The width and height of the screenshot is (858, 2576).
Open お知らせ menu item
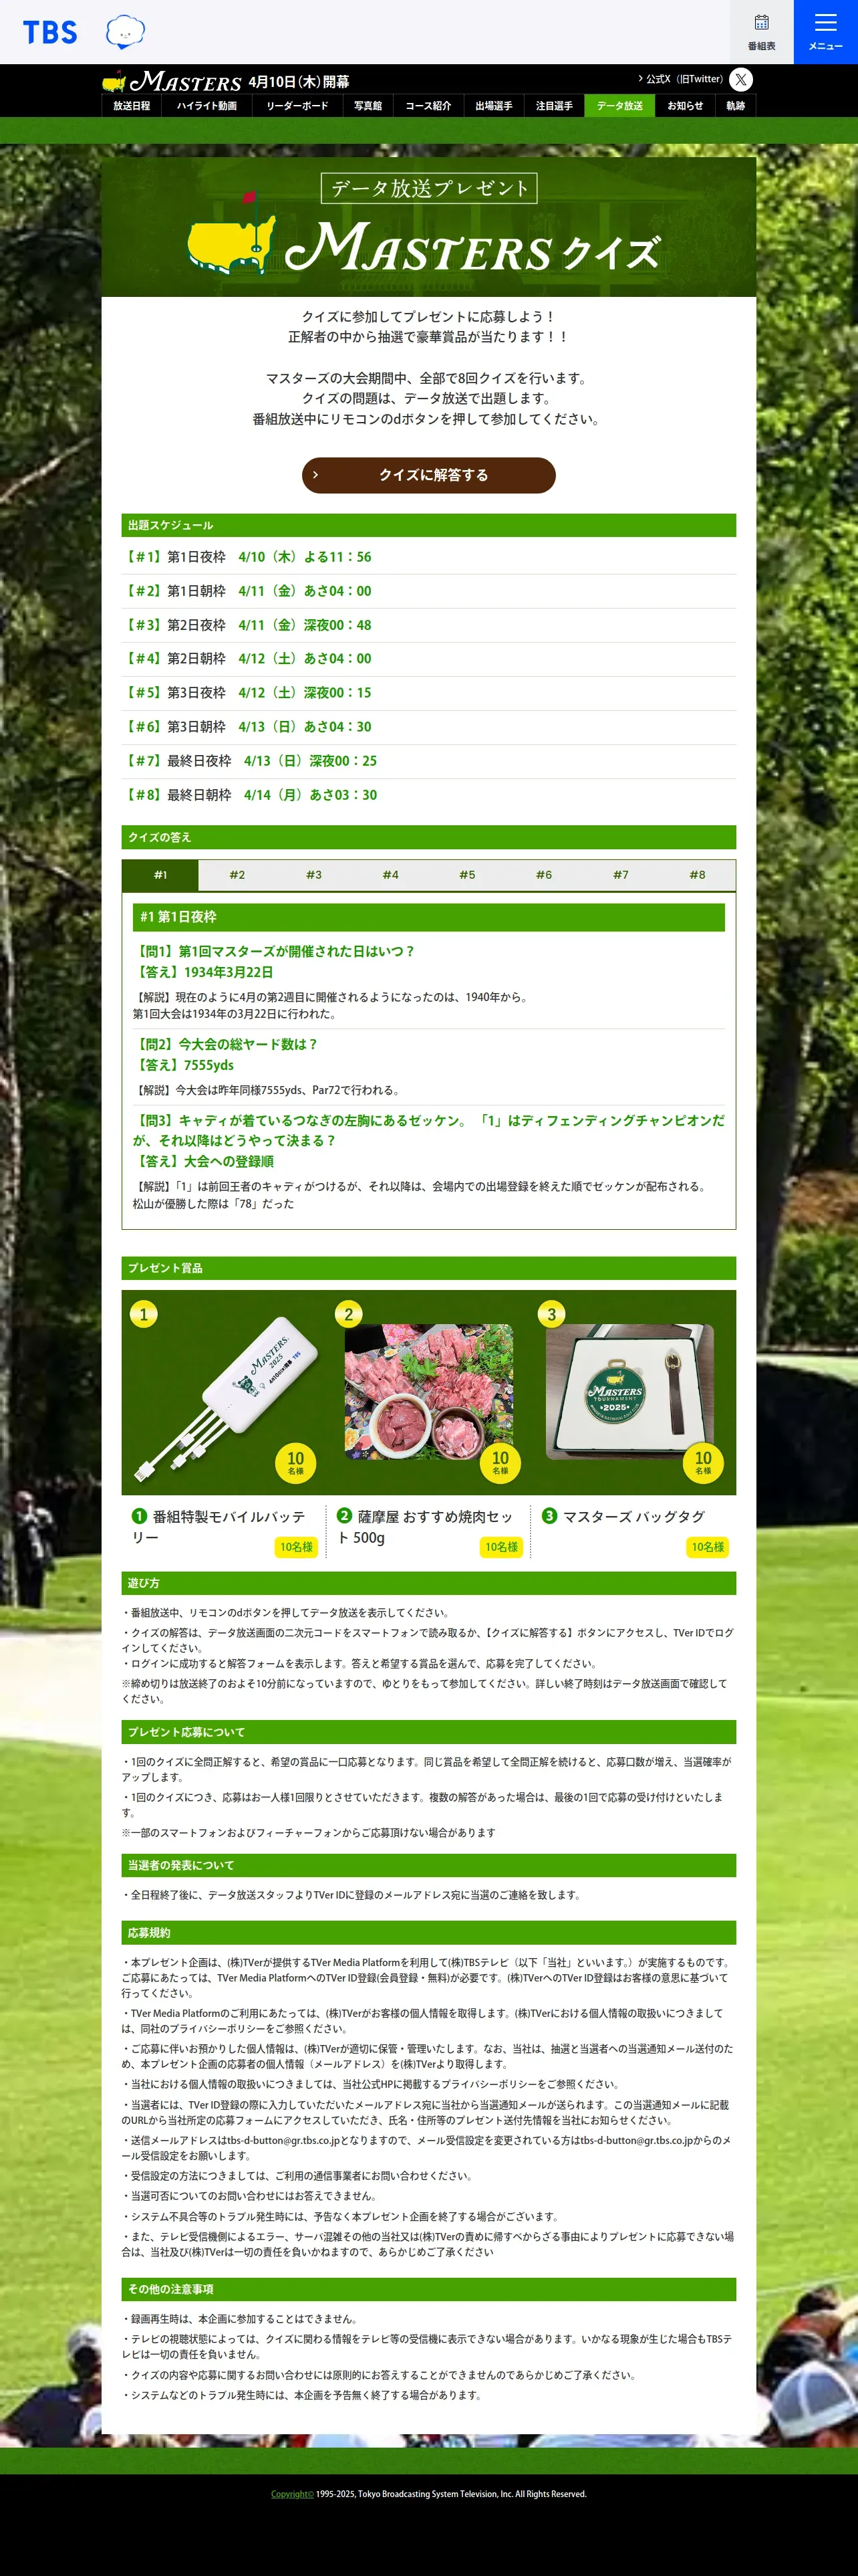(685, 106)
